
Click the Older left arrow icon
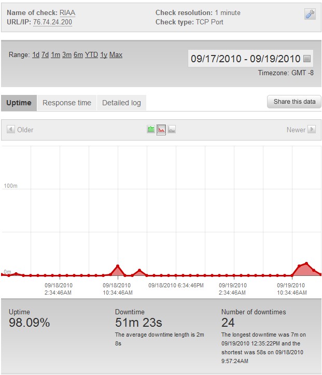coord(11,129)
